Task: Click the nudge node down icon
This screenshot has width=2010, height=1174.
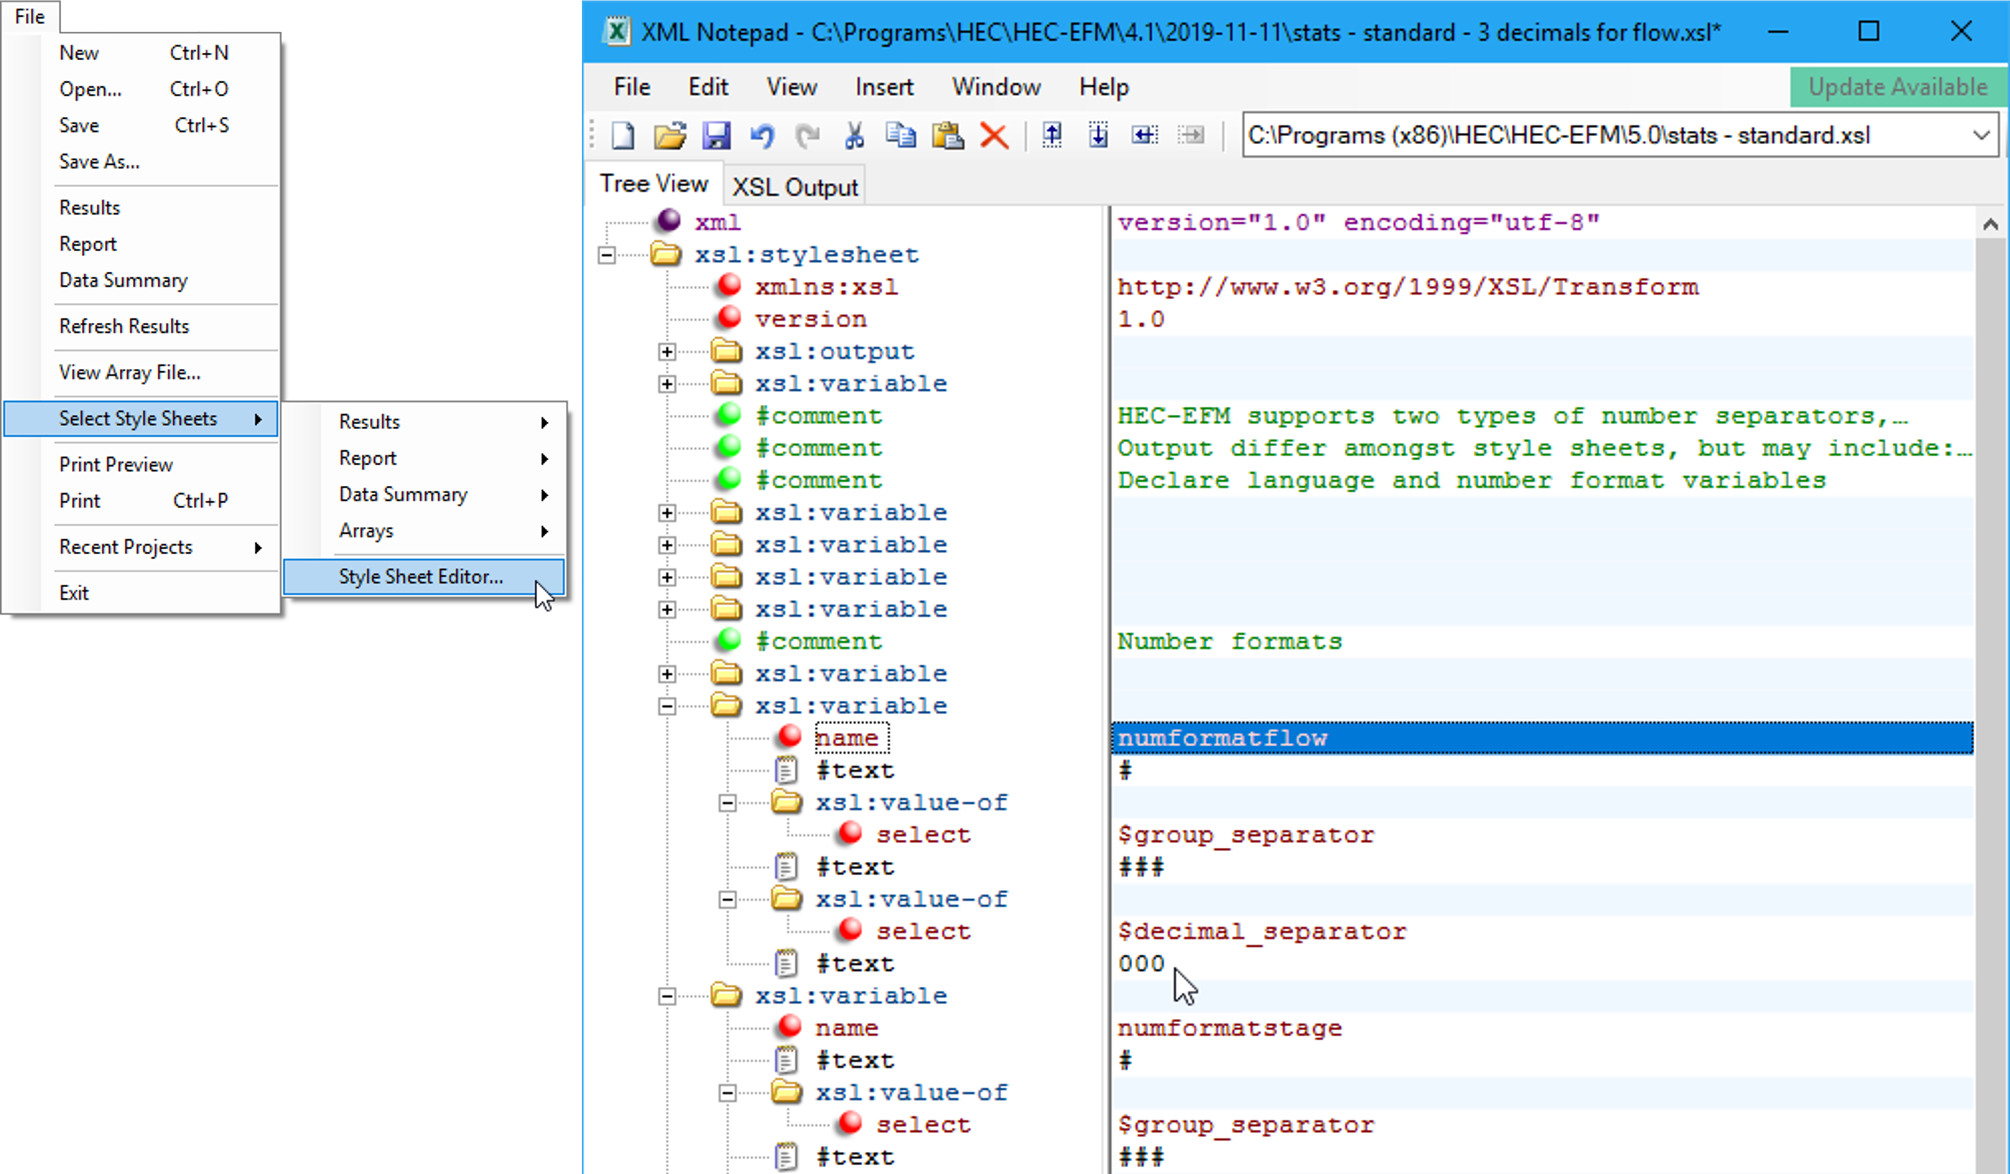Action: [x=1098, y=136]
